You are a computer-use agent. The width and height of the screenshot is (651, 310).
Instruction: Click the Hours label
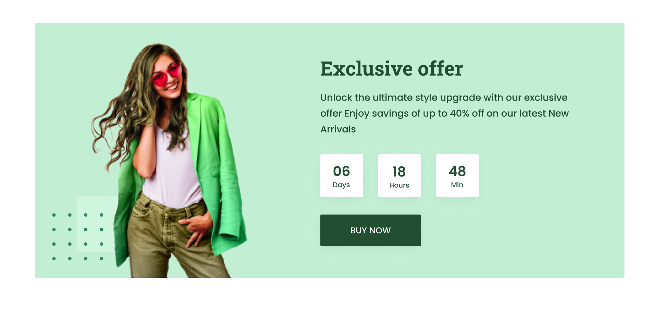(399, 185)
